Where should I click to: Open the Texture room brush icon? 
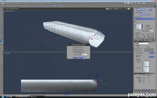pos(135,3)
